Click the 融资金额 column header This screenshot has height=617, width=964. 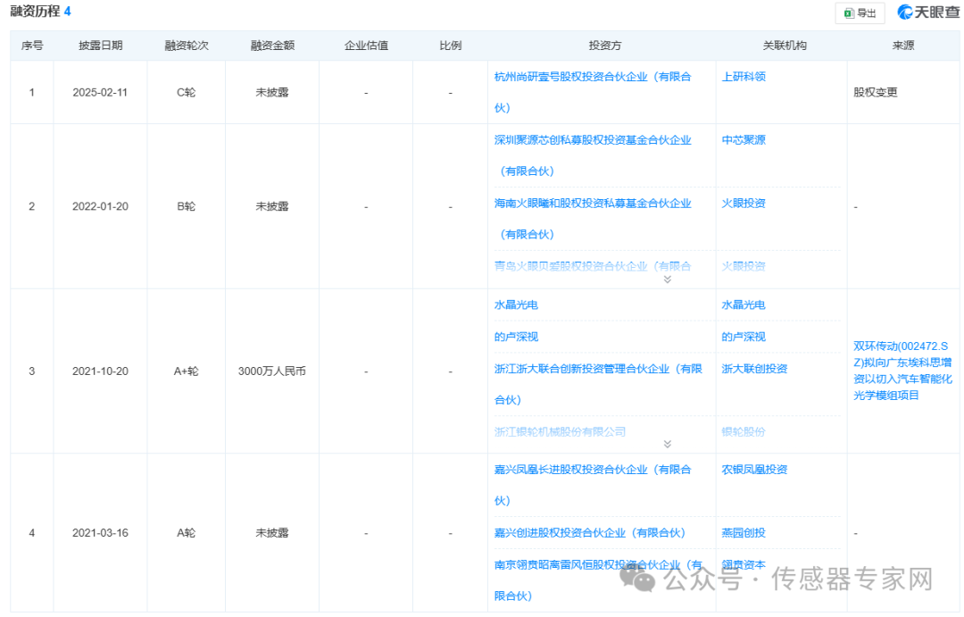coord(272,46)
